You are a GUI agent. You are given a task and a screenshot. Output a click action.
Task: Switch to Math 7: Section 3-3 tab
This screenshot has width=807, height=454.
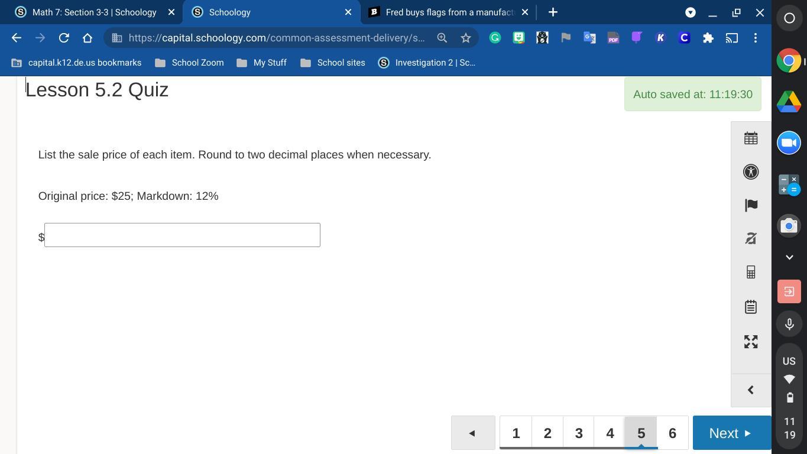95,12
